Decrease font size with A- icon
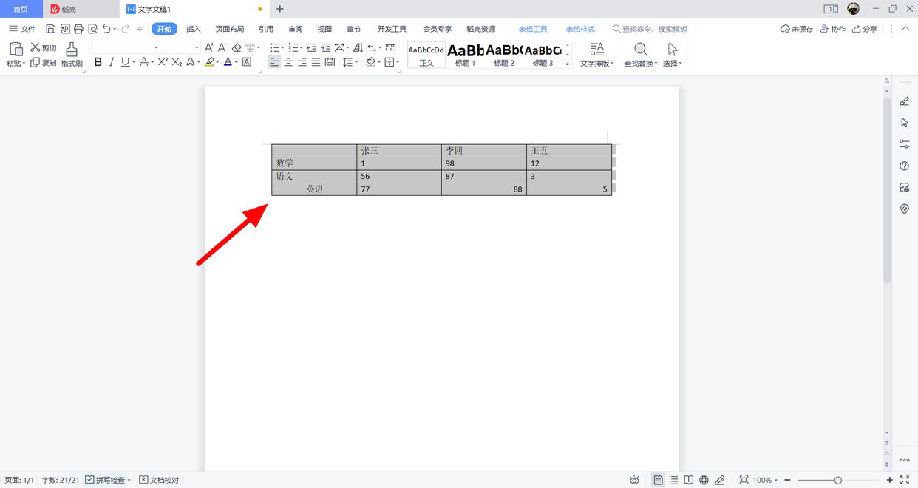Viewport: 918px width, 488px height. pos(222,47)
